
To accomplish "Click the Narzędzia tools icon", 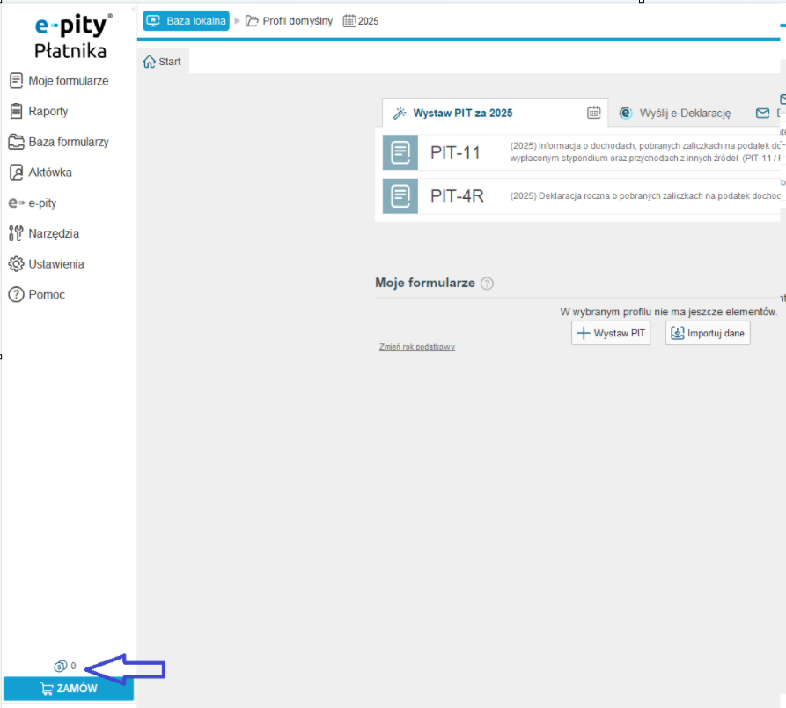I will (16, 233).
